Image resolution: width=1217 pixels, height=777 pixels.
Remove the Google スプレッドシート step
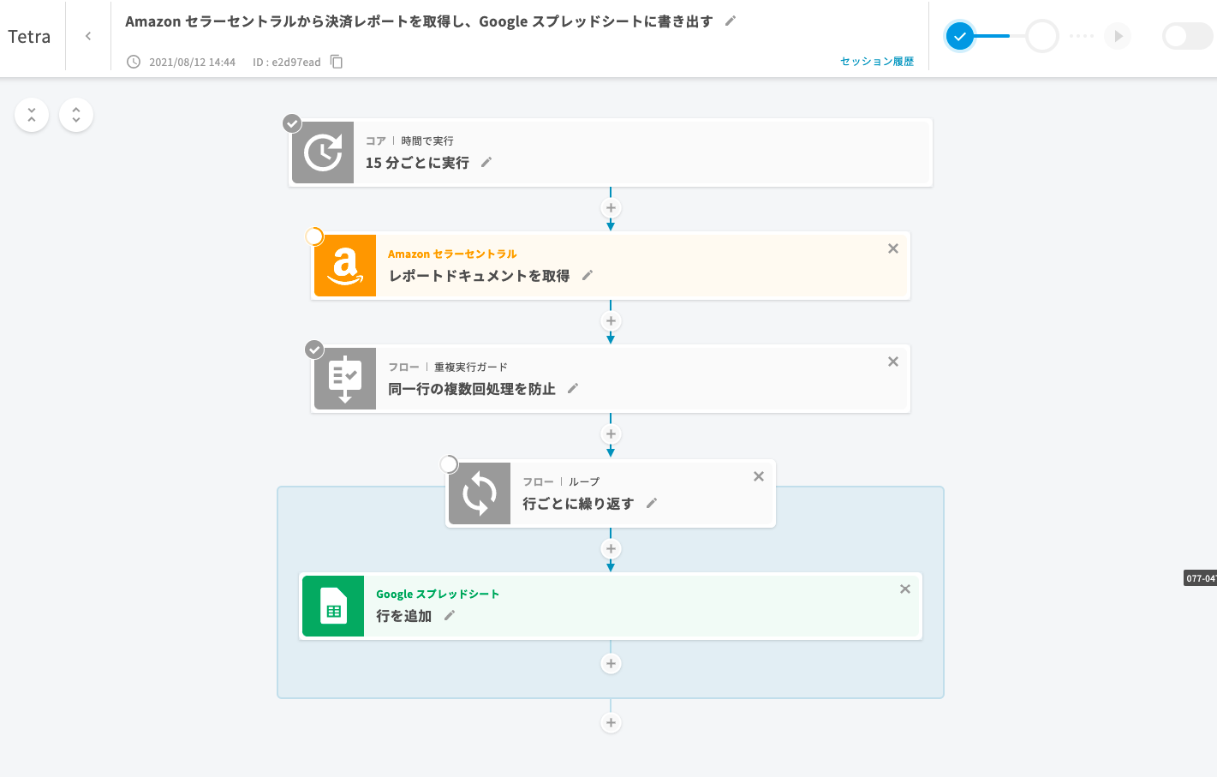coord(905,589)
